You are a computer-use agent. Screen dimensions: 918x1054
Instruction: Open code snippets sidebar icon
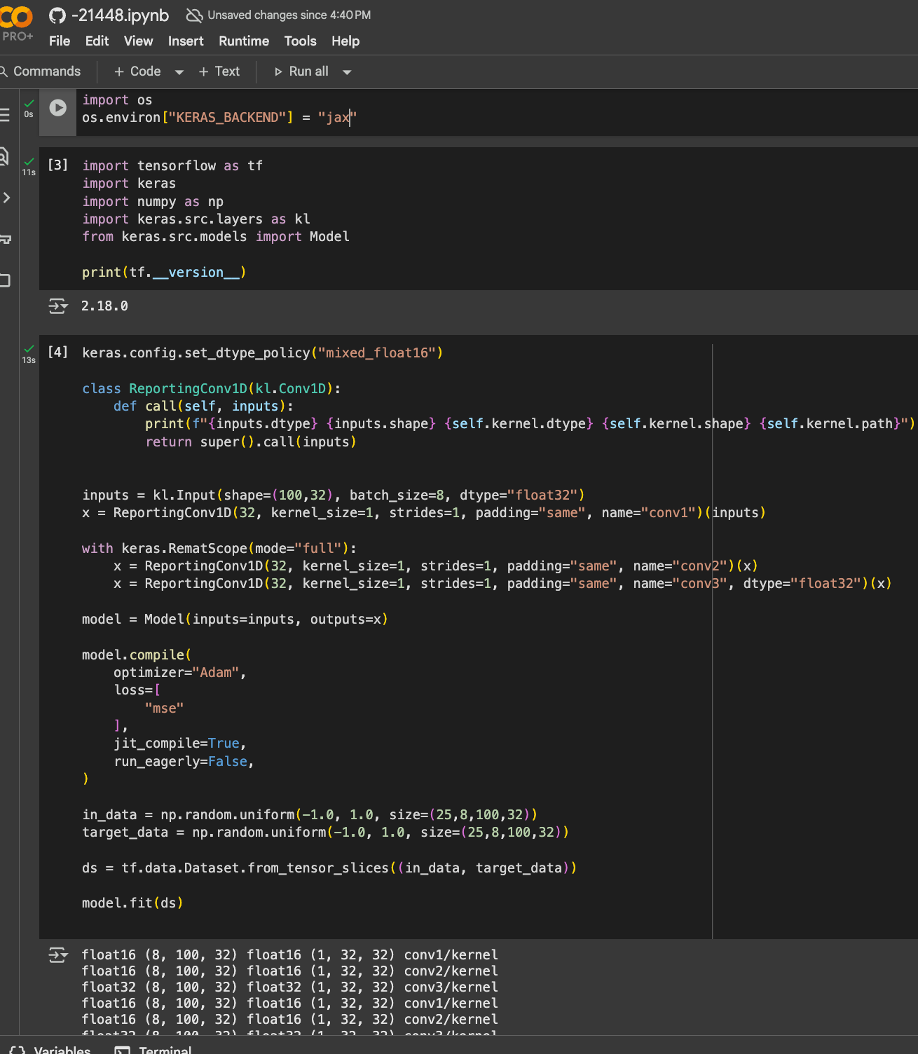point(6,198)
